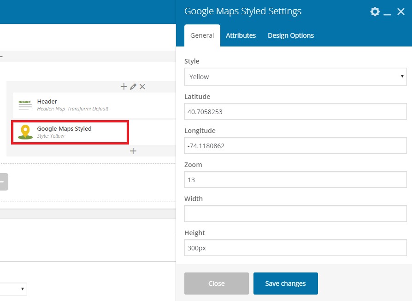Click the yellow map pin icon

point(25,132)
